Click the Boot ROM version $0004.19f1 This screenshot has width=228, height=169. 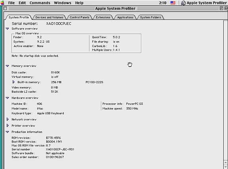pos(54,142)
